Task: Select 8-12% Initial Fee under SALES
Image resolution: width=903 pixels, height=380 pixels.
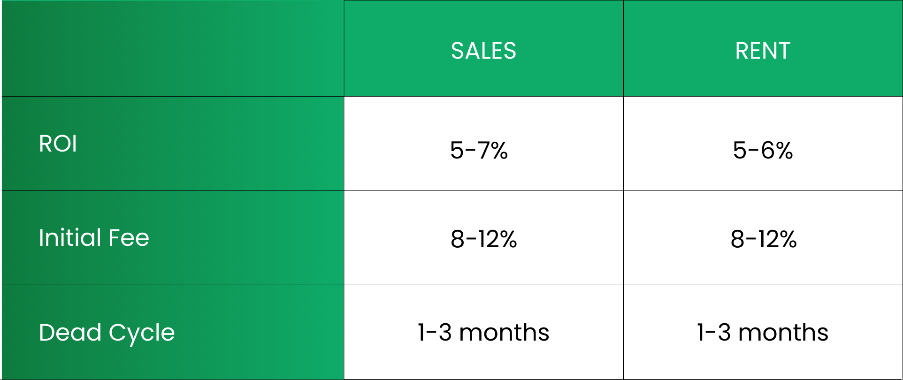Action: tap(483, 239)
